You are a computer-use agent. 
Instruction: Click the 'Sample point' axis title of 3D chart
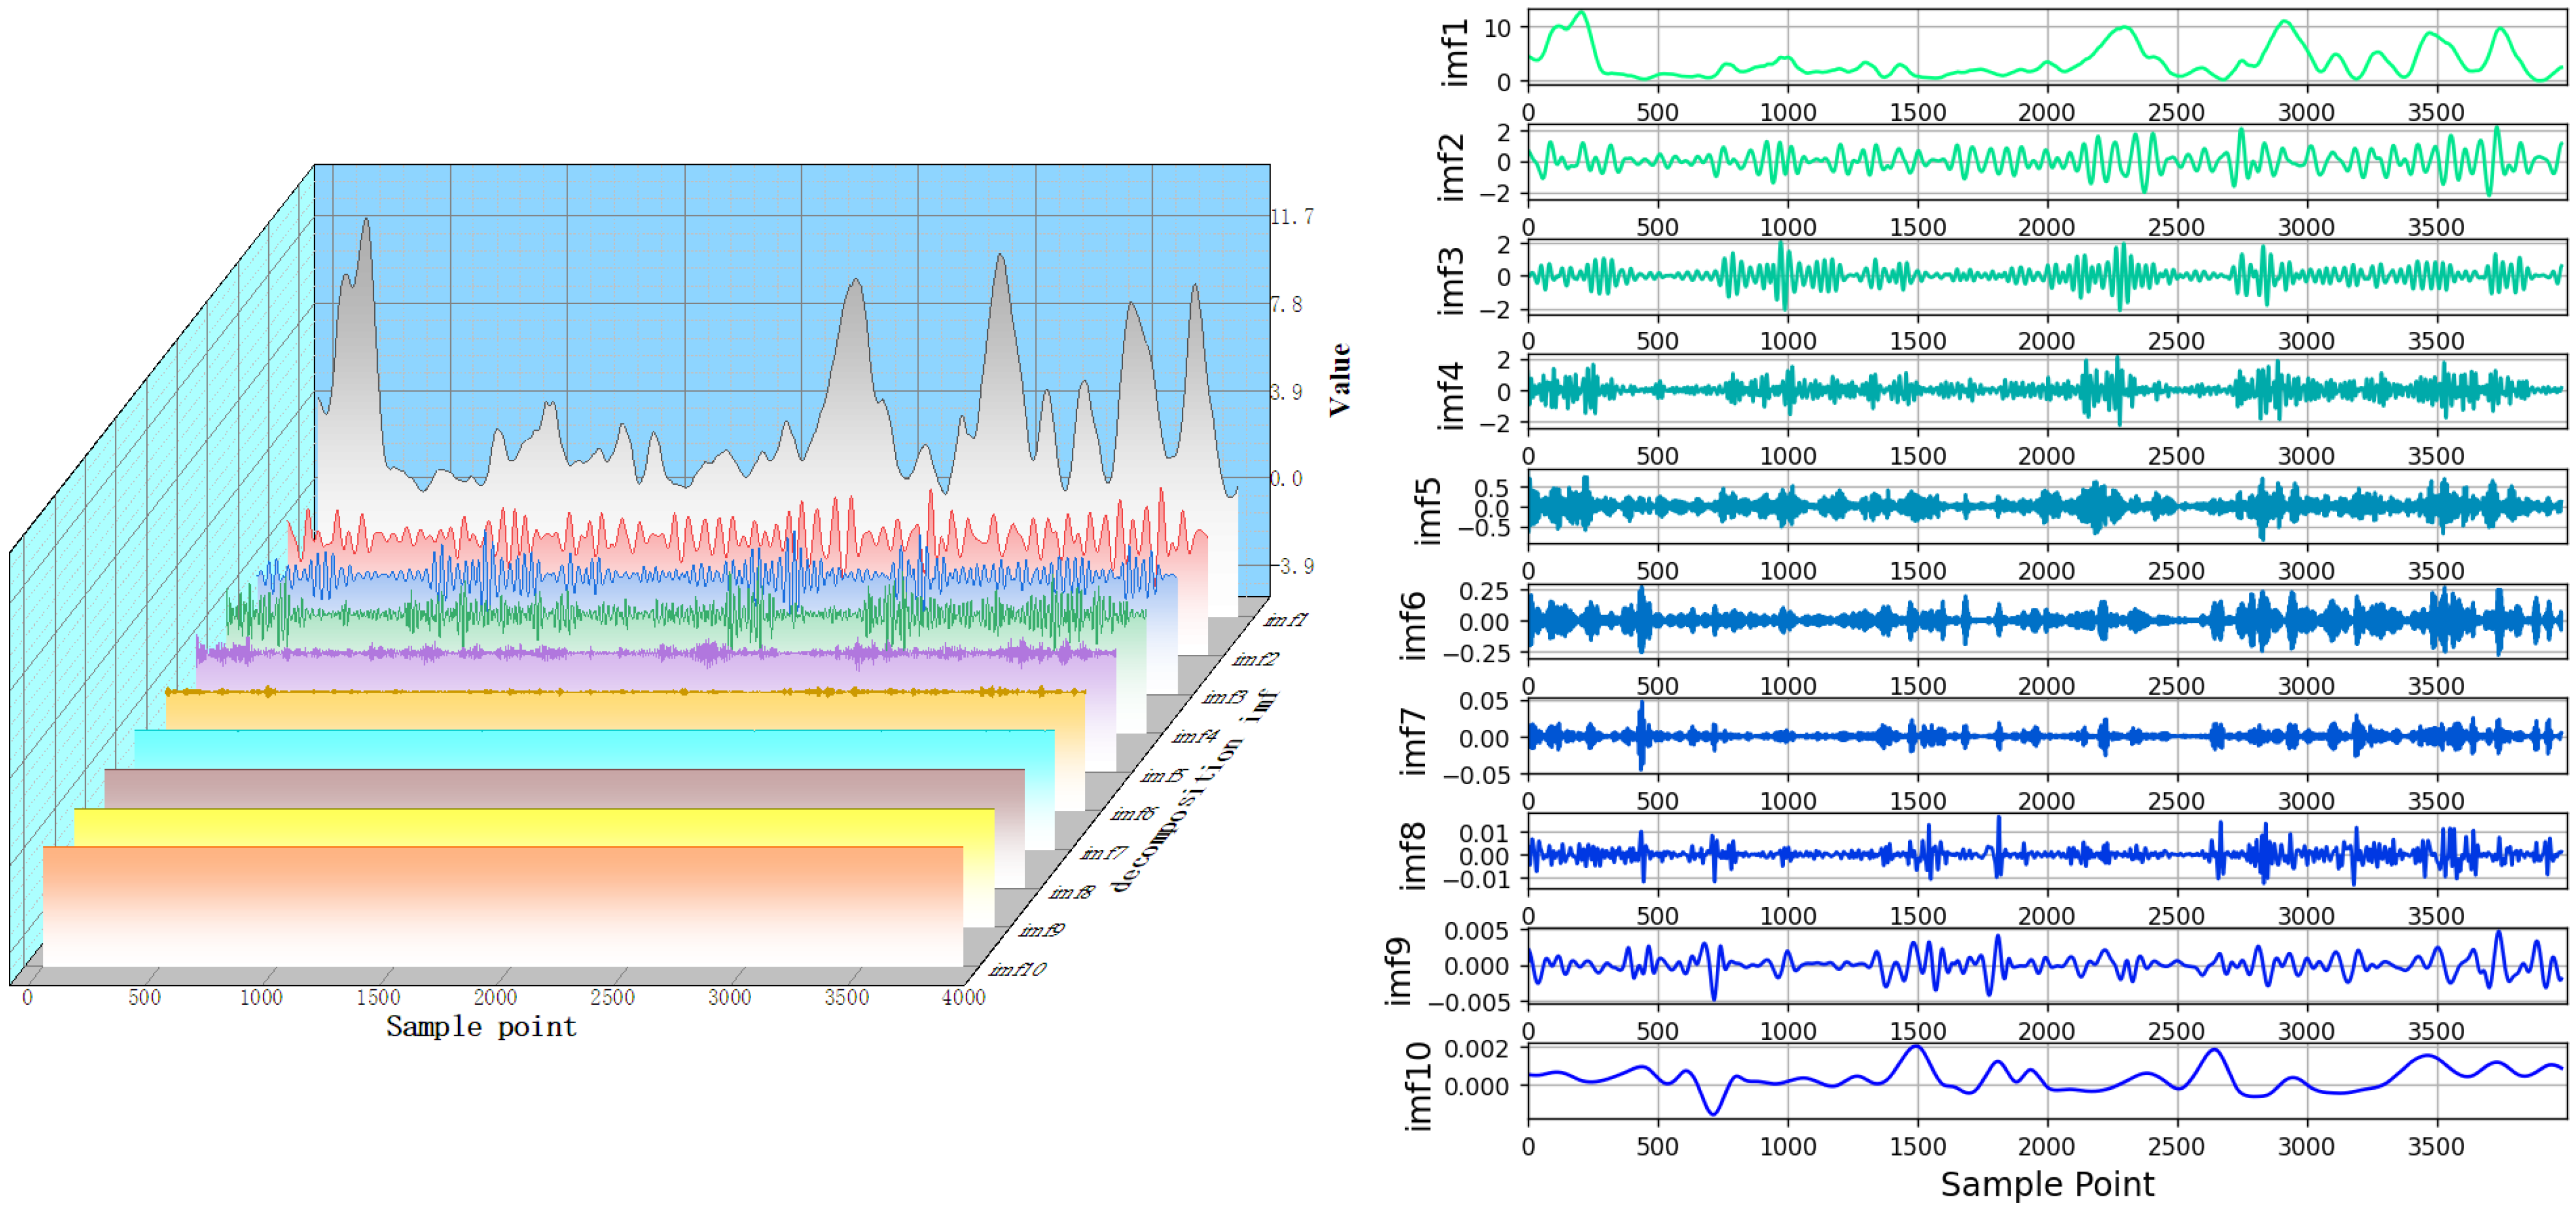click(481, 1027)
